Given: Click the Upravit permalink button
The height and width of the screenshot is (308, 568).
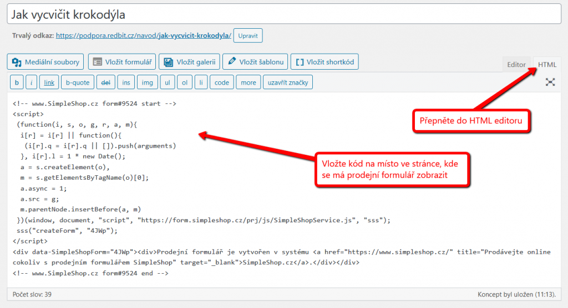Looking at the screenshot, I should [x=248, y=36].
